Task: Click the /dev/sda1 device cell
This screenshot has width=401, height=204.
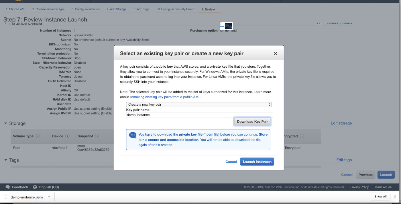Action: click(59, 148)
